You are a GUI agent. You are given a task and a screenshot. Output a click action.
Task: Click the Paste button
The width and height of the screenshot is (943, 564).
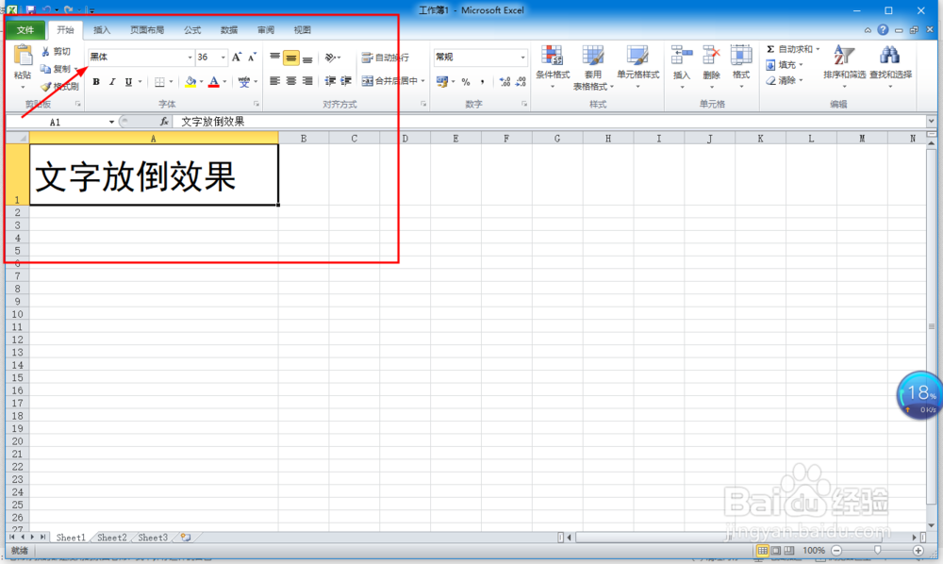coord(23,61)
